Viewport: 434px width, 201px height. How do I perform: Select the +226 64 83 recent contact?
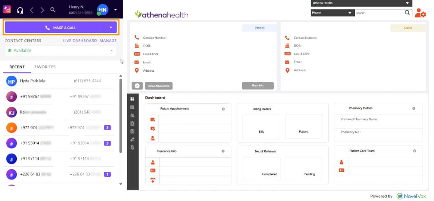tap(59, 174)
